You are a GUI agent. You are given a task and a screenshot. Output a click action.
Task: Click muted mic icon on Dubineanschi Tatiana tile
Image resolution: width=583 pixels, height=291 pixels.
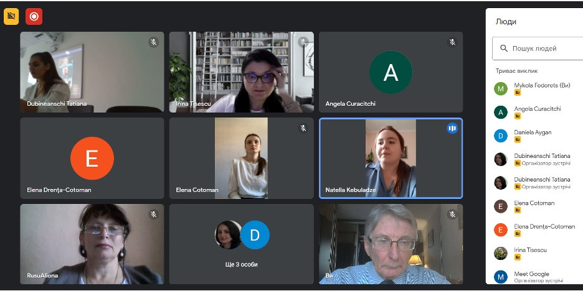[154, 42]
